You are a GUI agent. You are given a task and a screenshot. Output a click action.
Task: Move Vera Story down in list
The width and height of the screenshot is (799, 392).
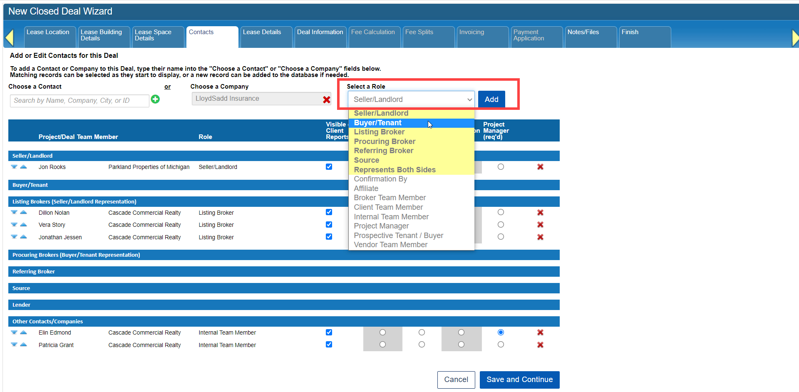[x=14, y=225]
